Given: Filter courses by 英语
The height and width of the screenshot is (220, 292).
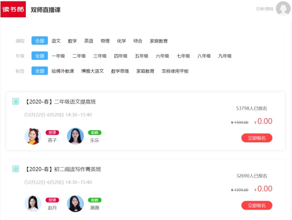Looking at the screenshot, I should (89, 41).
